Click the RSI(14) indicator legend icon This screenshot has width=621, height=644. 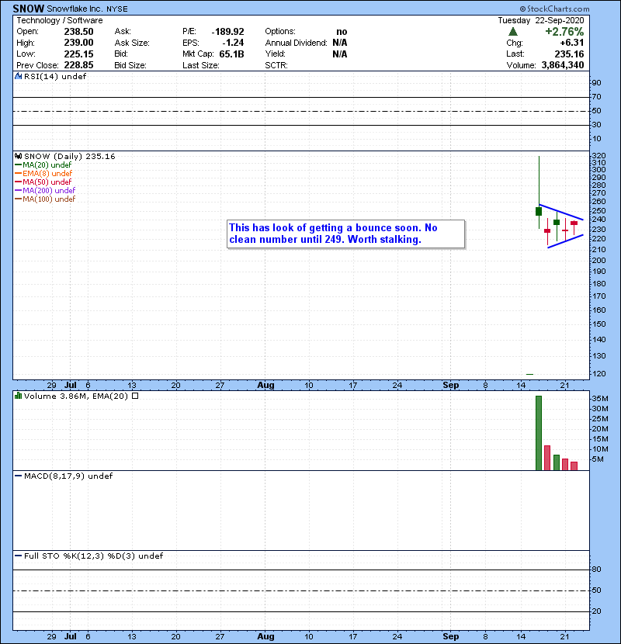coord(18,77)
